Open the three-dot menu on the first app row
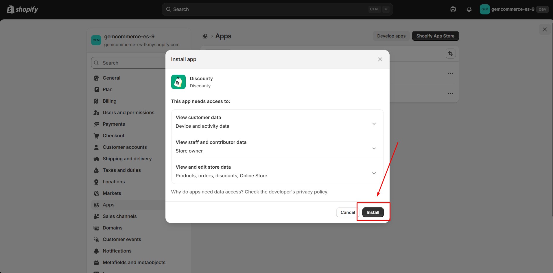The width and height of the screenshot is (553, 273). [x=450, y=73]
